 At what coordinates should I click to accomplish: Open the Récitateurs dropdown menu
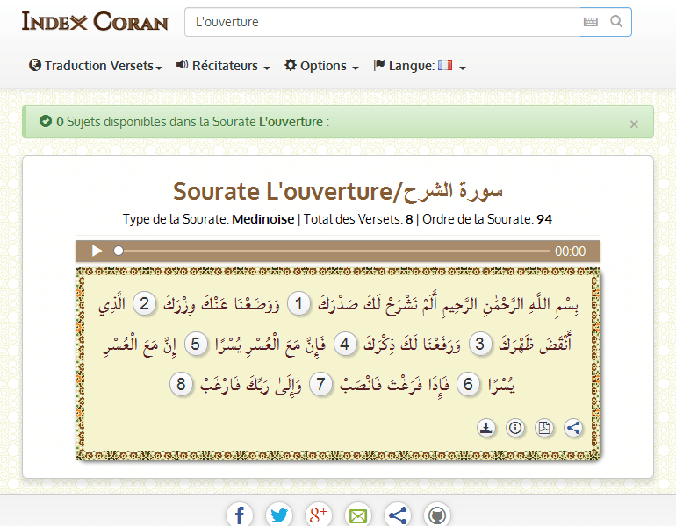(223, 66)
